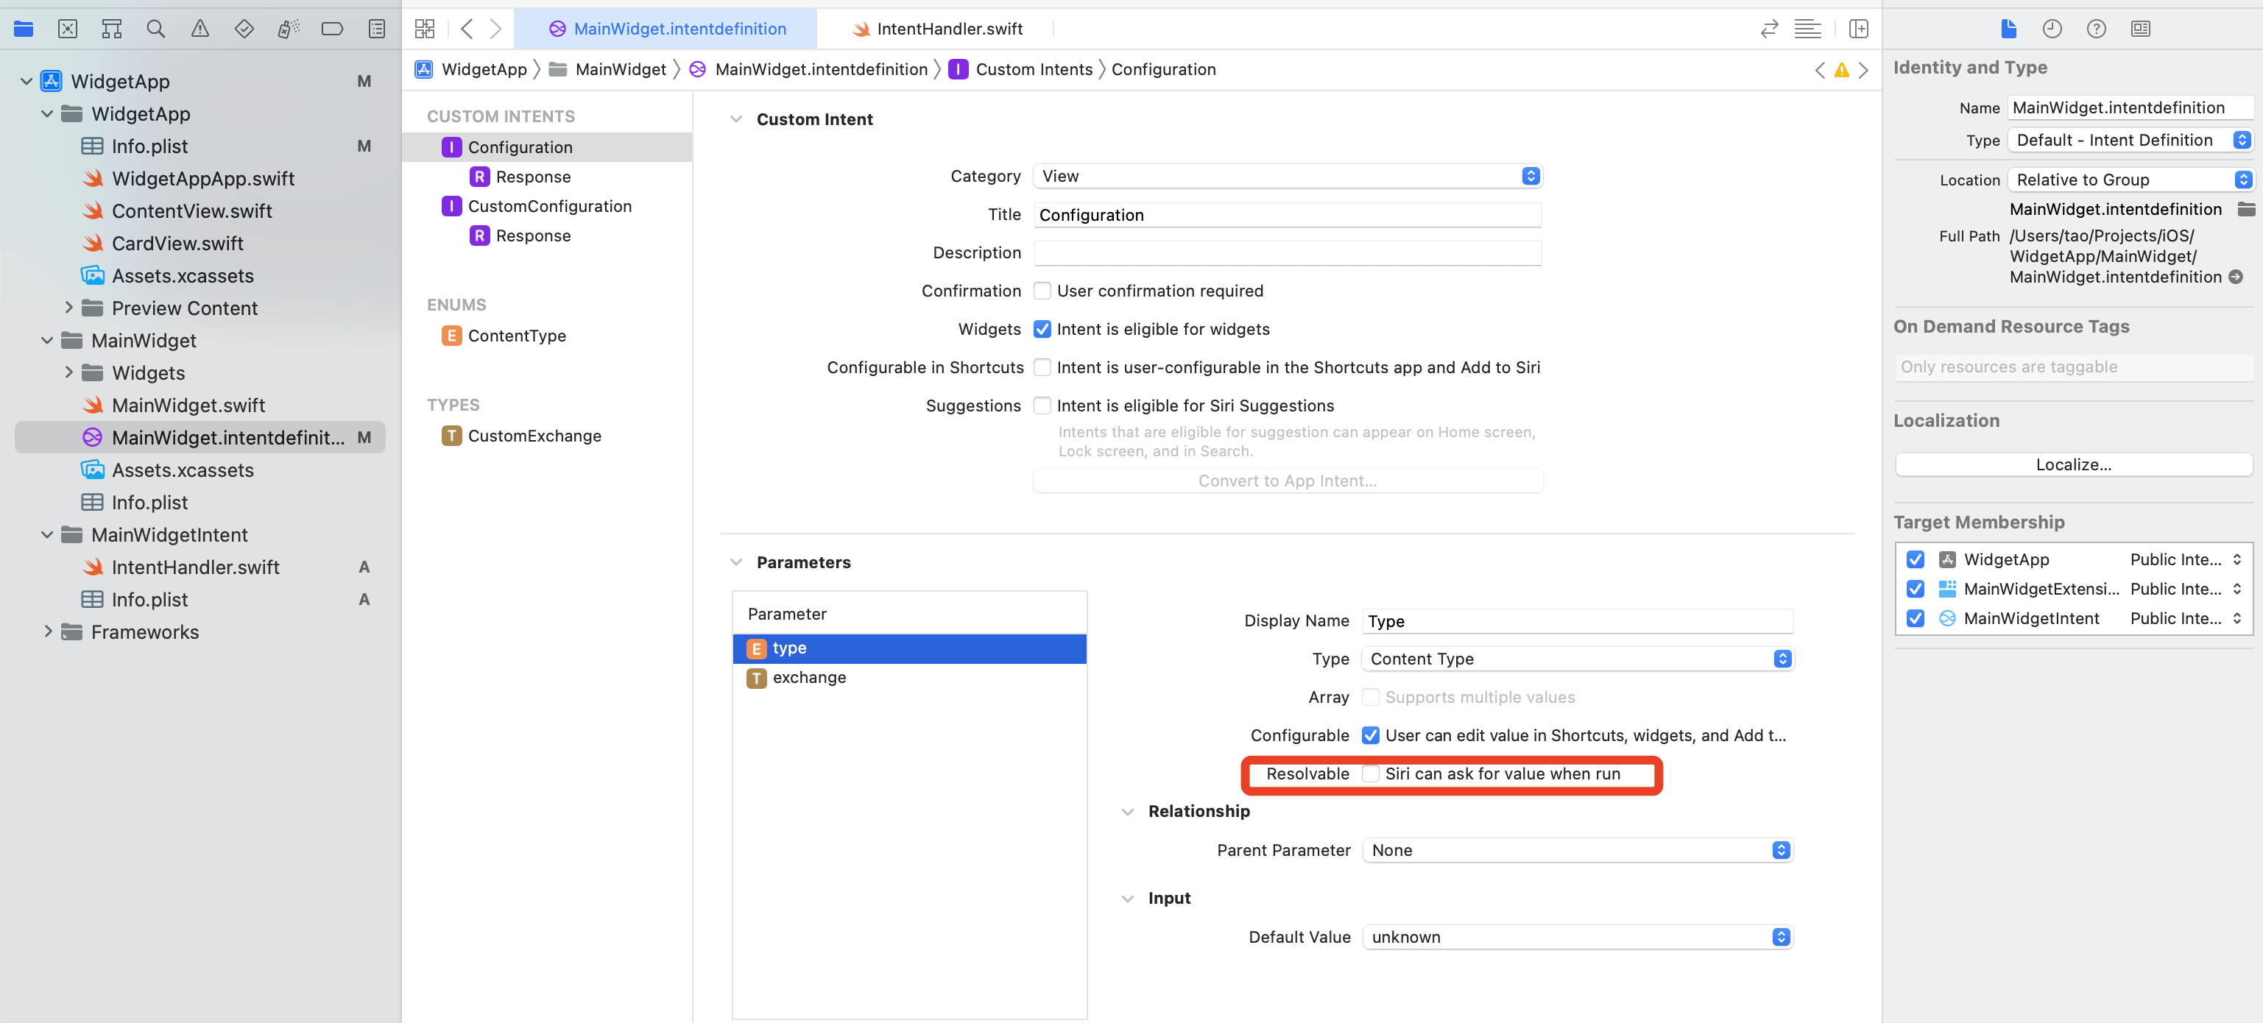Enable Siri Suggestions eligibility checkbox
The width and height of the screenshot is (2263, 1023).
tap(1042, 406)
